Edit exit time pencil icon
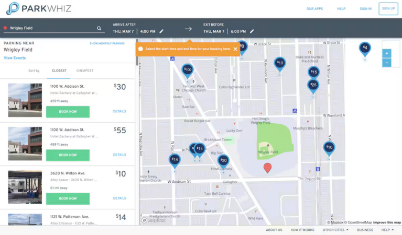This screenshot has width=402, height=235. [x=252, y=31]
